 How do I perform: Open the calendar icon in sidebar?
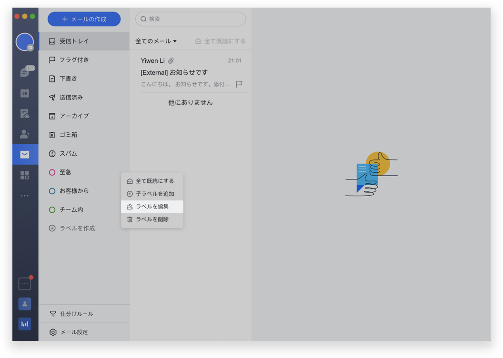[x=25, y=93]
